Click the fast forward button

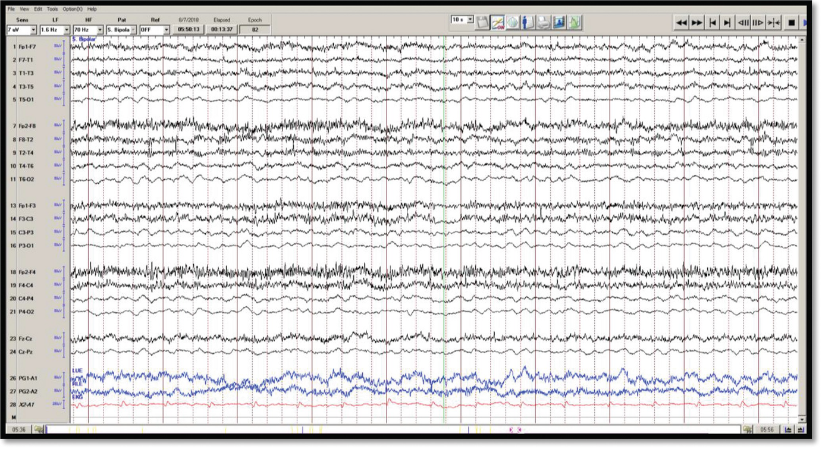tap(696, 23)
